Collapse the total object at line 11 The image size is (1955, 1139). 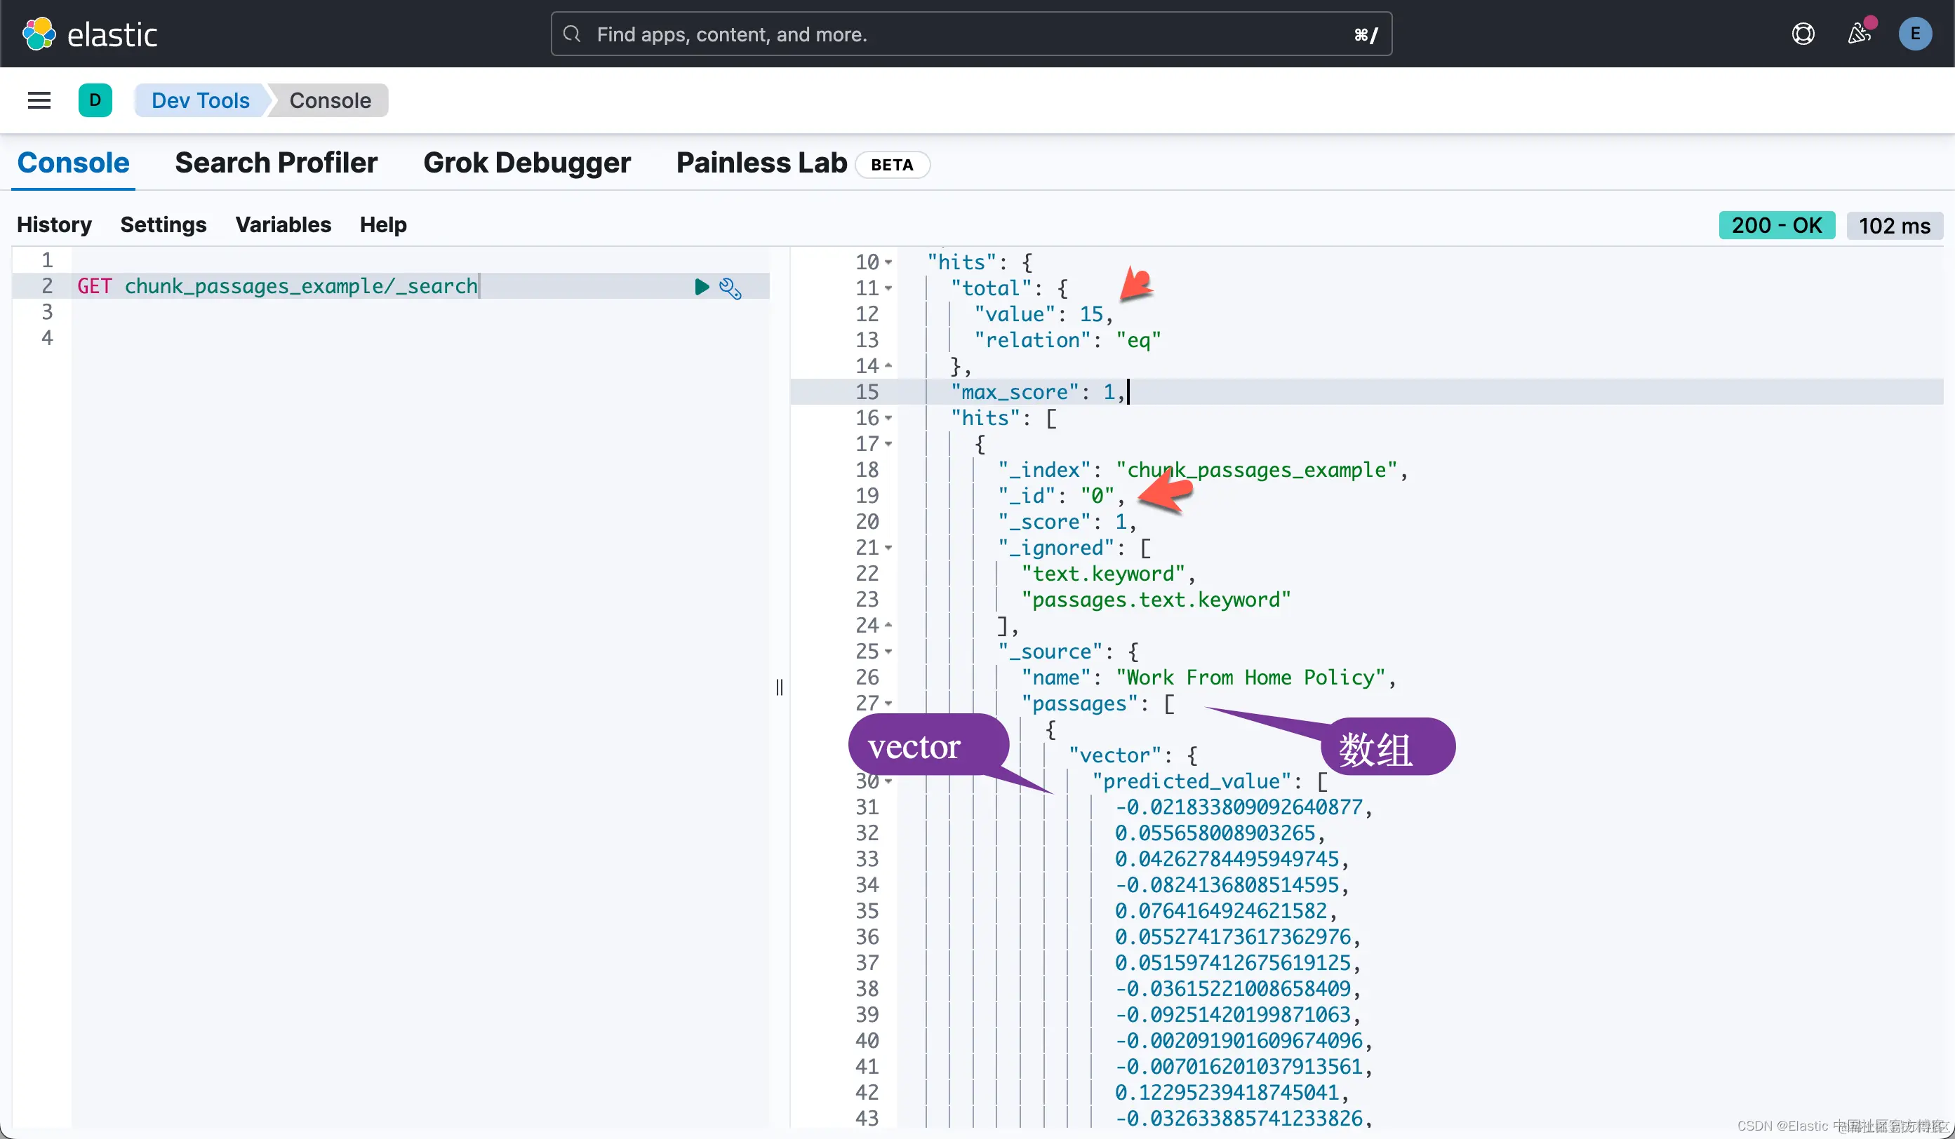tap(889, 288)
